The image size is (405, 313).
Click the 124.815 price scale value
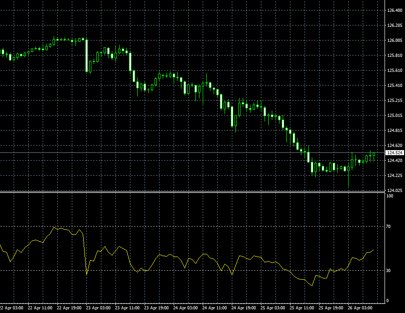395,130
